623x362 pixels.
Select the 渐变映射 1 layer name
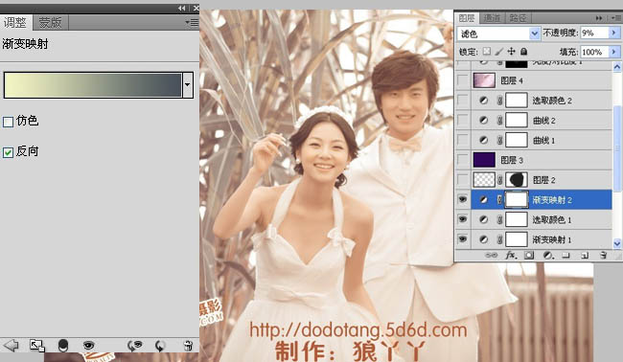pos(552,239)
